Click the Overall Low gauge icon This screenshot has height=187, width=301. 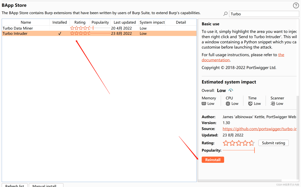(x=231, y=90)
